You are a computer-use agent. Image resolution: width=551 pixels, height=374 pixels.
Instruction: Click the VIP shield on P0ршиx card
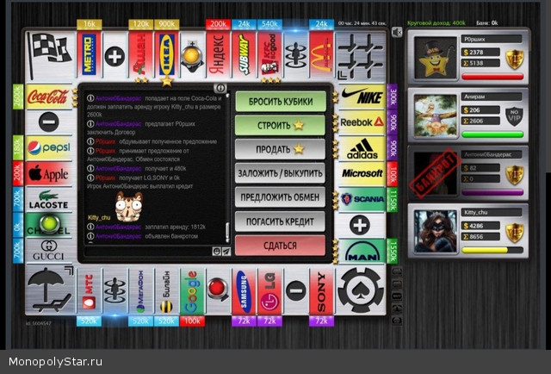pyautogui.click(x=515, y=59)
